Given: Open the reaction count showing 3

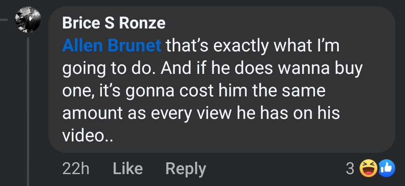Looking at the screenshot, I should coord(349,169).
